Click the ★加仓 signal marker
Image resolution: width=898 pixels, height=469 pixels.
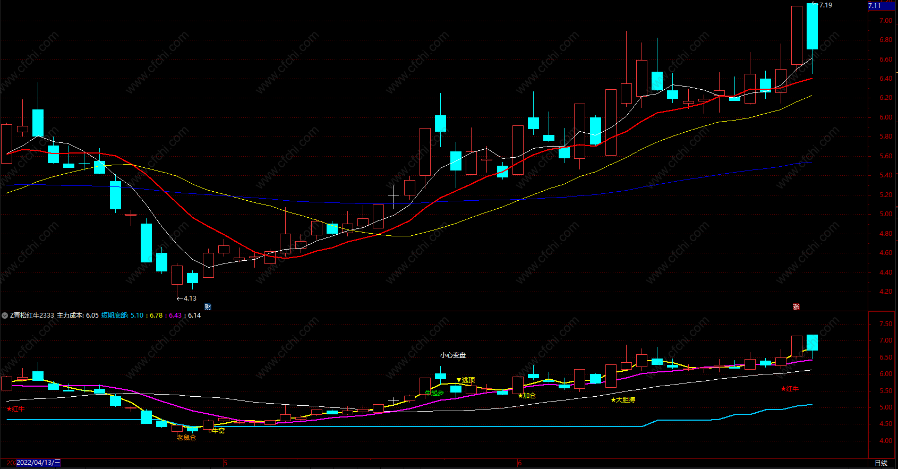(527, 396)
